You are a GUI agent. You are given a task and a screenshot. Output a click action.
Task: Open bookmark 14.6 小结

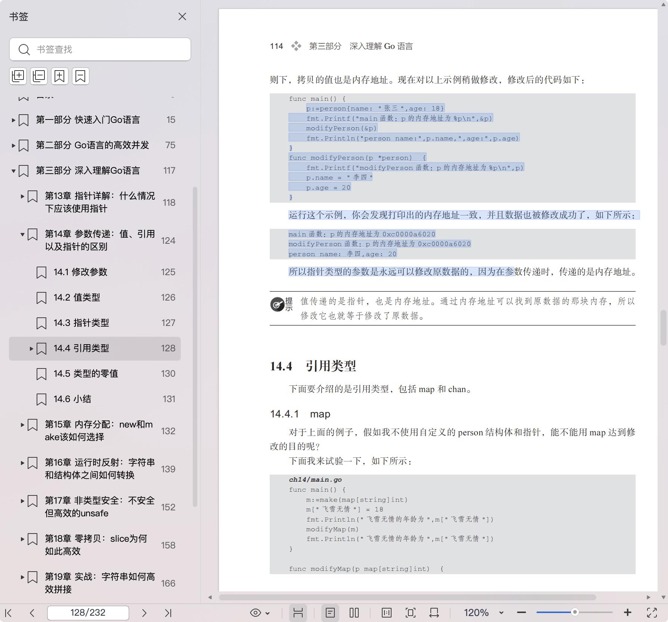72,399
